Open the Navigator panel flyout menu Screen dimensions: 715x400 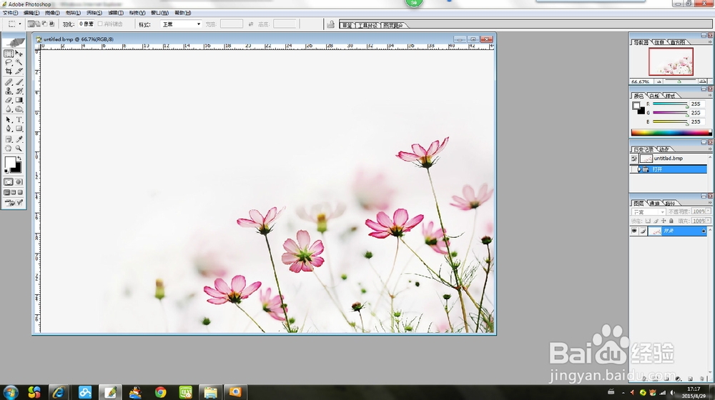(709, 42)
